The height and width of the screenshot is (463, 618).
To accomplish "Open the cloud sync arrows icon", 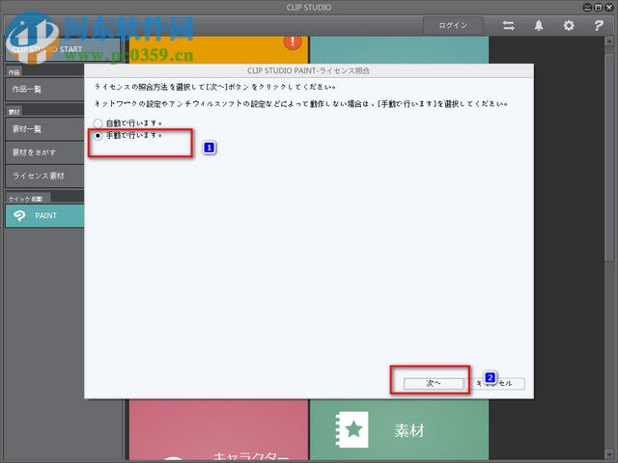I will tap(509, 26).
